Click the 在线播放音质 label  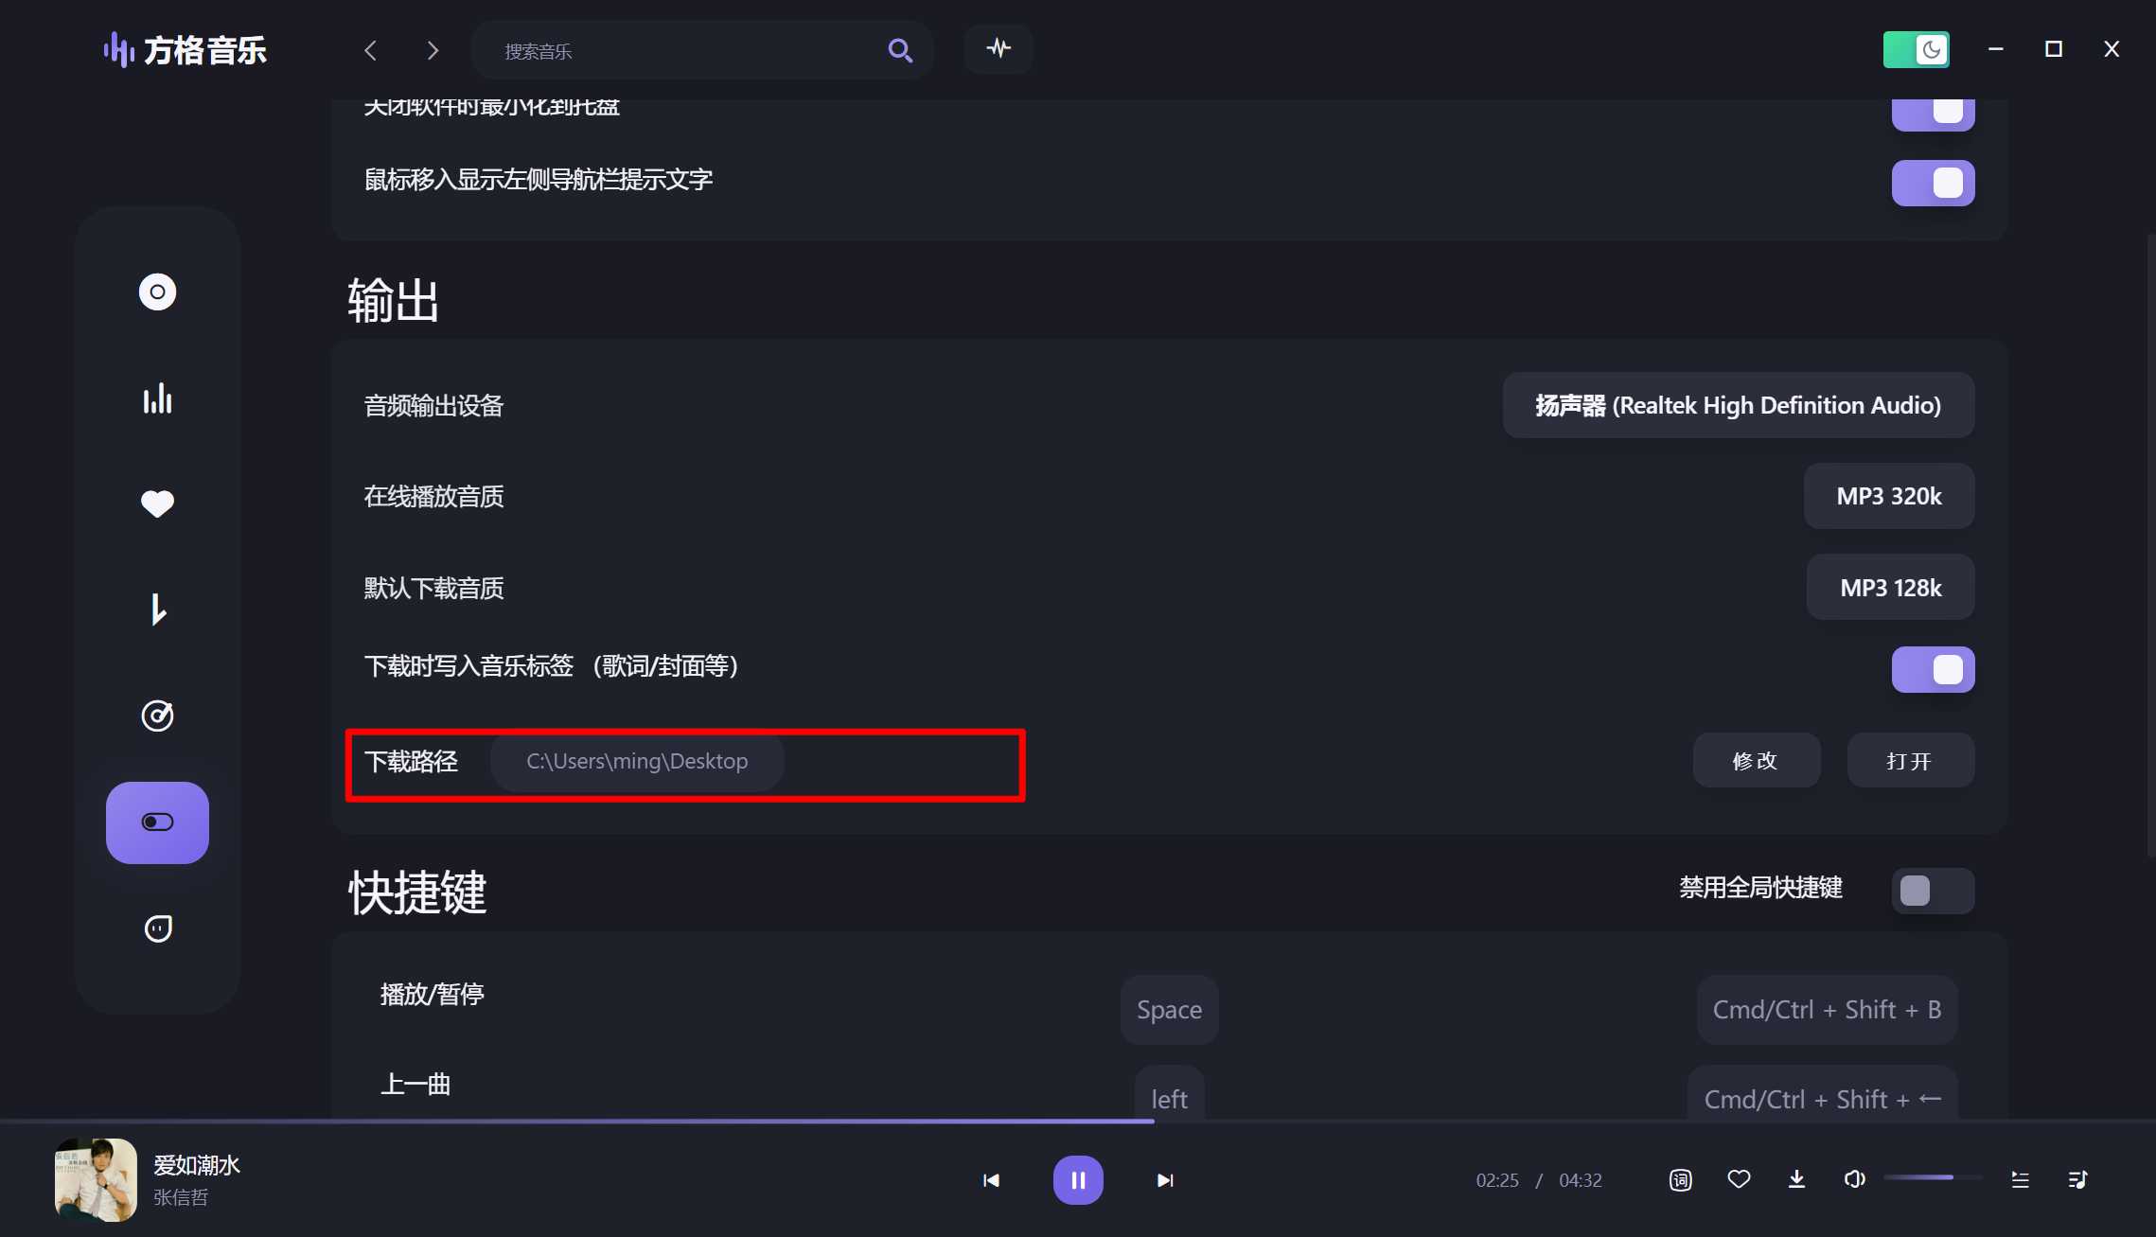click(433, 497)
